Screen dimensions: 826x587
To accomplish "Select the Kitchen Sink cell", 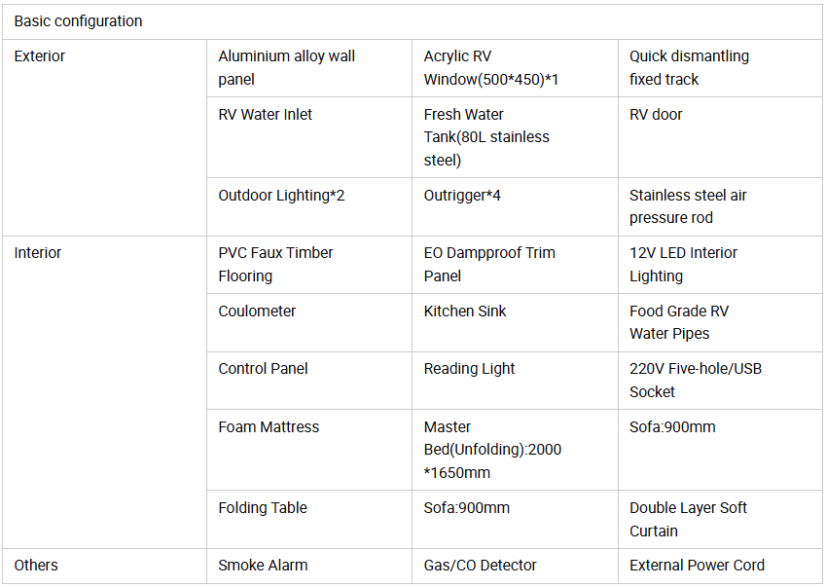I will click(x=515, y=322).
